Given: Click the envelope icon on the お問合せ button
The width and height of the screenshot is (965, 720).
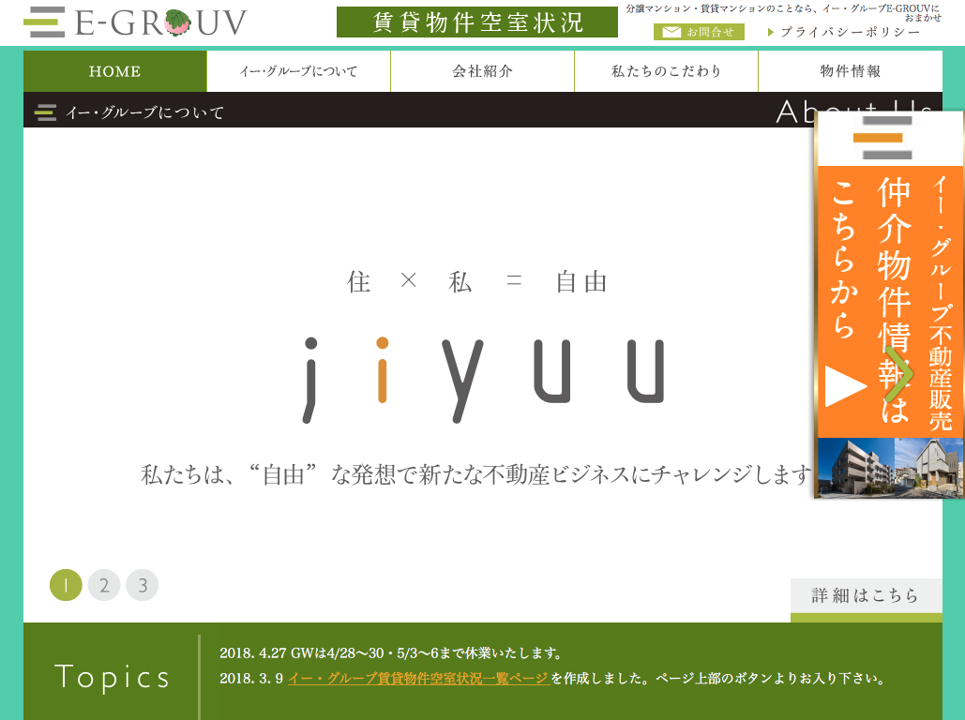Looking at the screenshot, I should (x=671, y=32).
